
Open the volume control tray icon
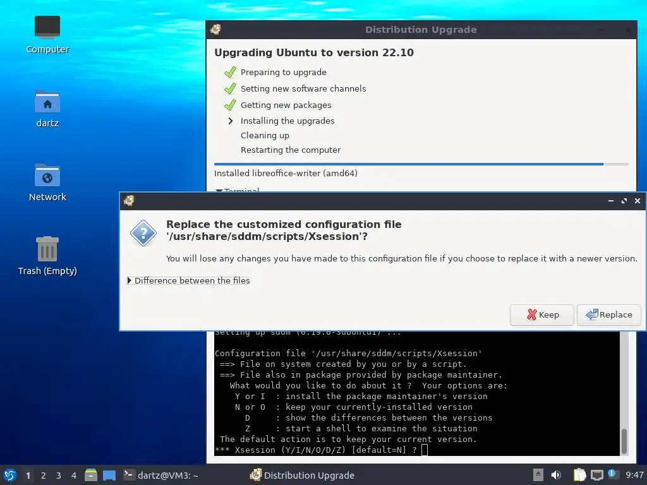coord(556,475)
